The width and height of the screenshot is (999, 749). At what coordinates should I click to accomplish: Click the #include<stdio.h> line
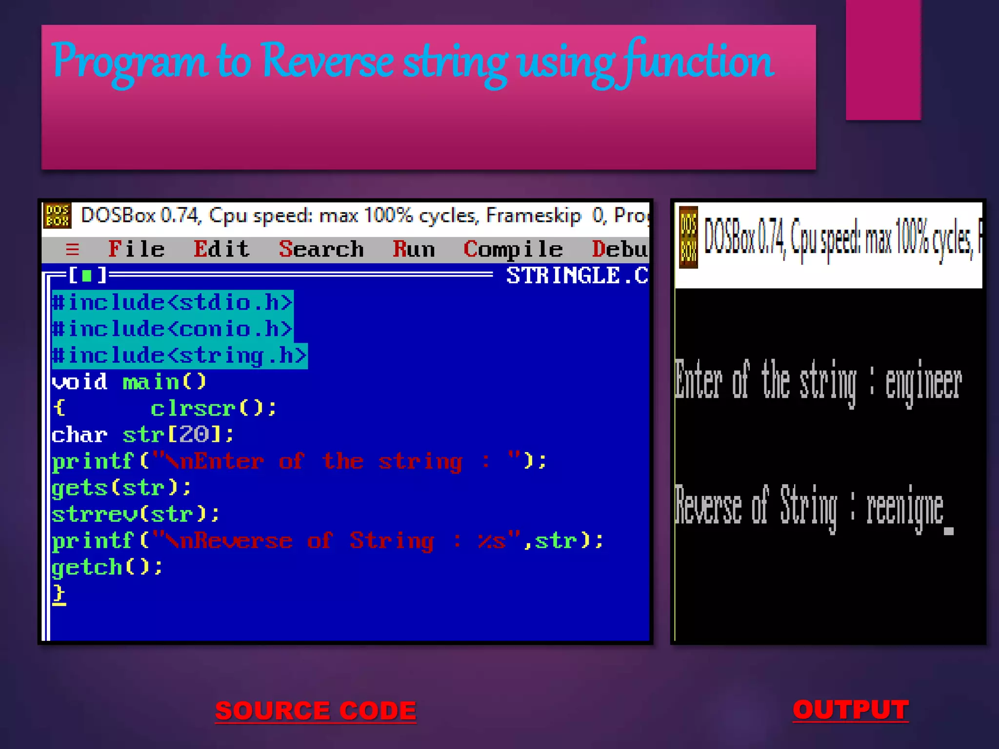pos(172,303)
